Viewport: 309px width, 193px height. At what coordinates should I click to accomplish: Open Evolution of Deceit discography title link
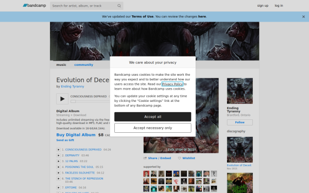click(239, 165)
